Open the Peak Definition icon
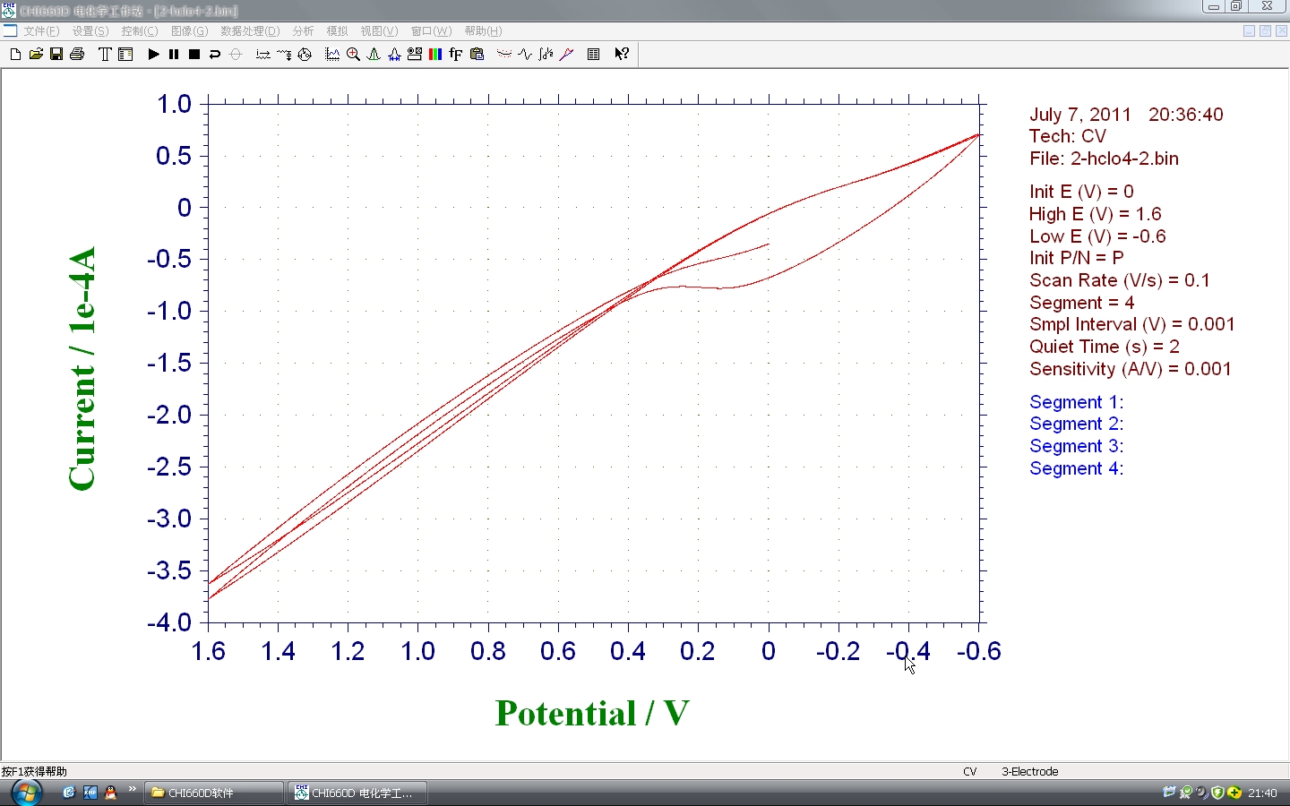 click(x=394, y=55)
